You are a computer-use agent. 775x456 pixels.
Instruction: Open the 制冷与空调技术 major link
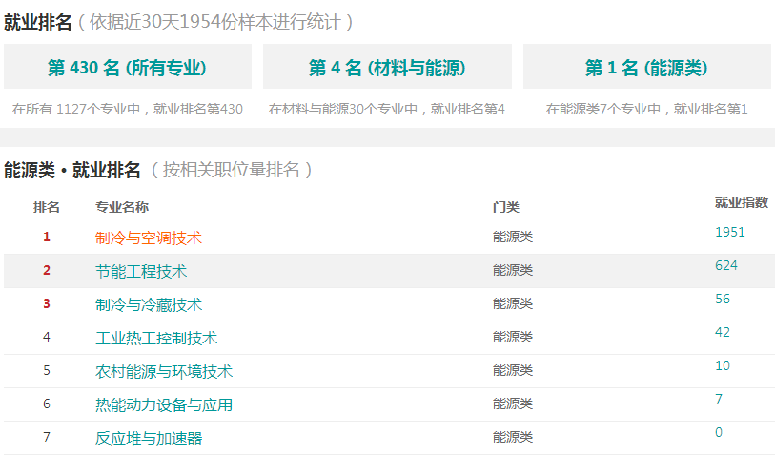coord(149,238)
